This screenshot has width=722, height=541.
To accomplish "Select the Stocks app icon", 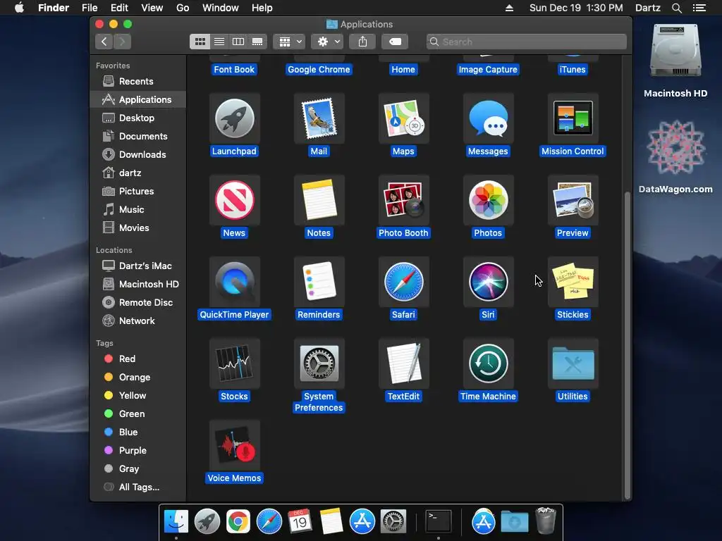I will coord(234,363).
